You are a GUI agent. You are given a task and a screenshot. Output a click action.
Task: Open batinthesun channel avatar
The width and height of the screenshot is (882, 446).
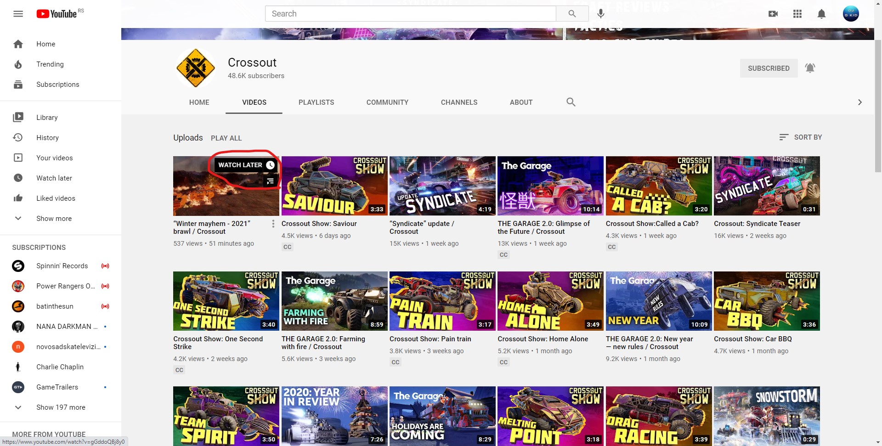[x=18, y=306]
